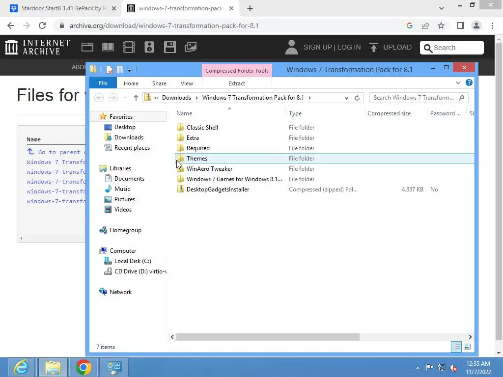Viewport: 503px width, 377px height.
Task: Open Internet Explorer from the taskbar
Action: point(21,367)
